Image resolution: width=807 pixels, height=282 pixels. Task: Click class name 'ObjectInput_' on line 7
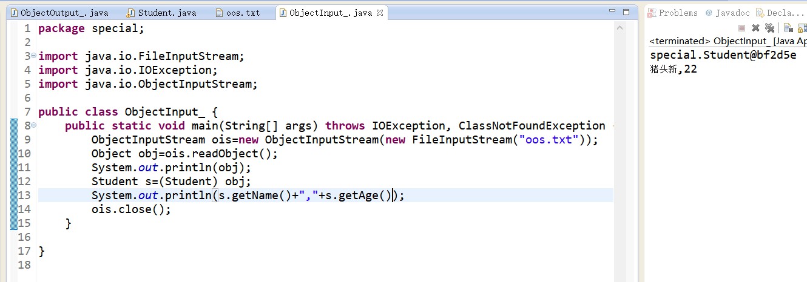tap(164, 112)
